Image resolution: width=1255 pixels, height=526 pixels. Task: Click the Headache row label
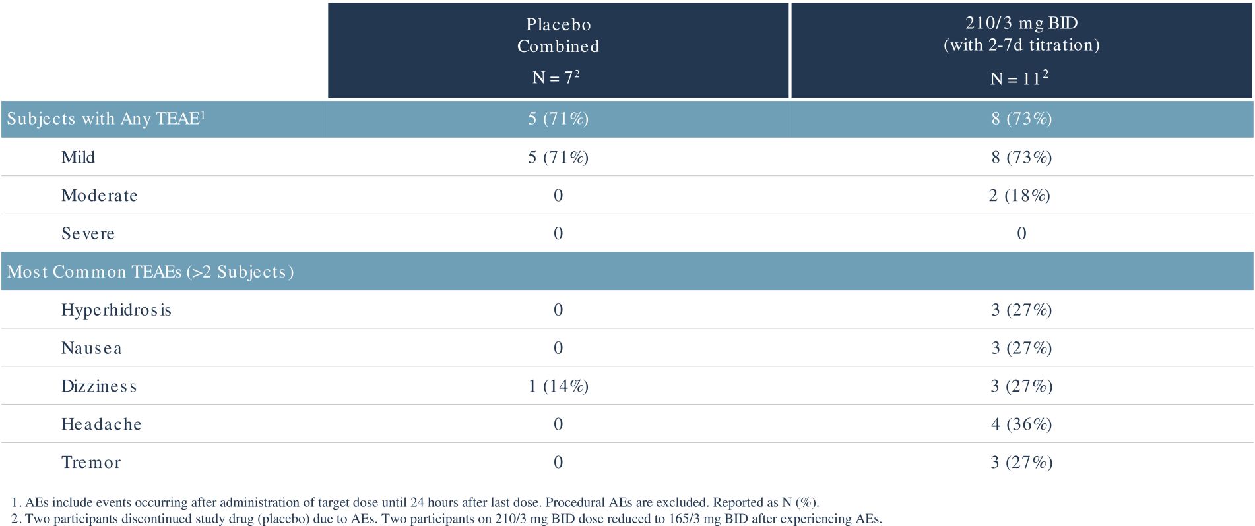[x=102, y=424]
